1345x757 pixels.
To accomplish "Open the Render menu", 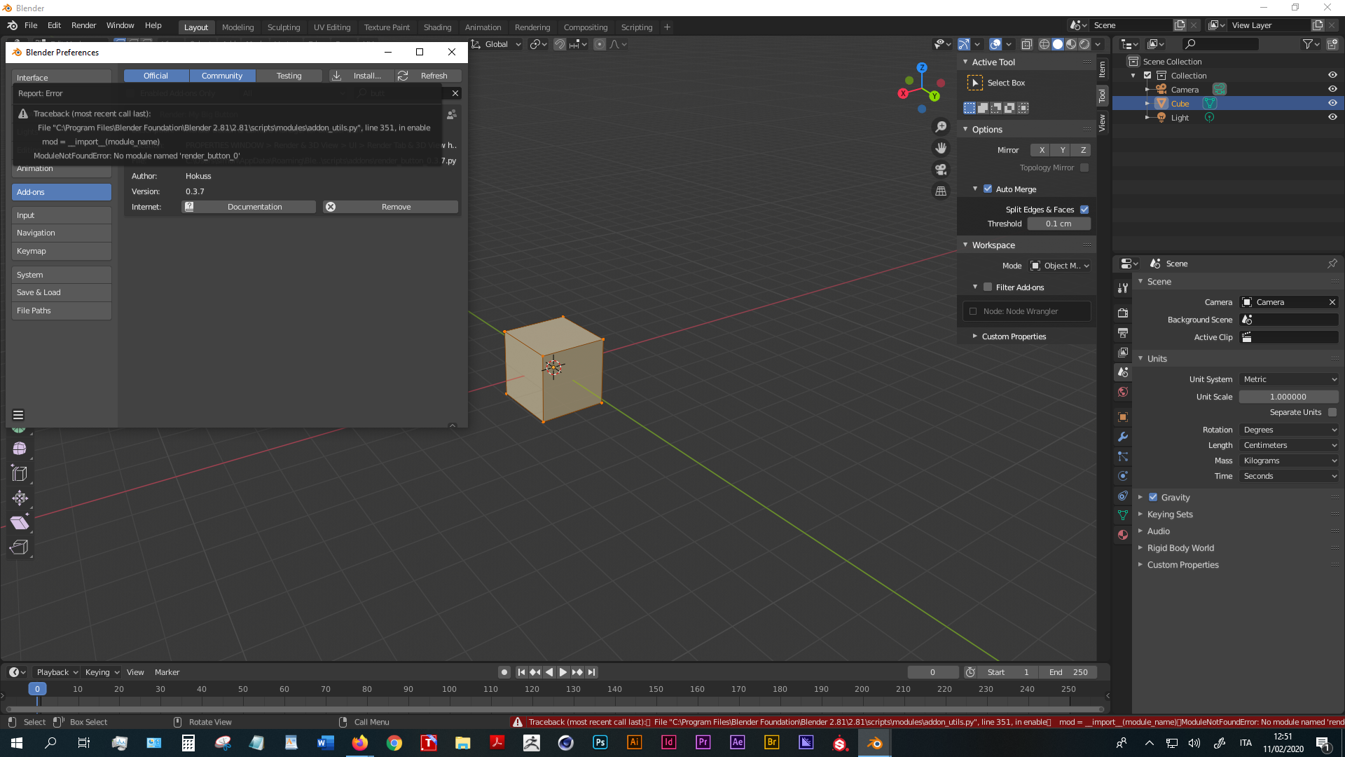I will click(83, 25).
